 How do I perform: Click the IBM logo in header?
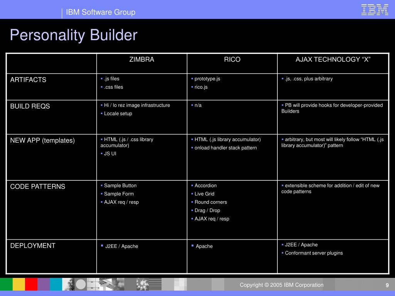[x=375, y=10]
